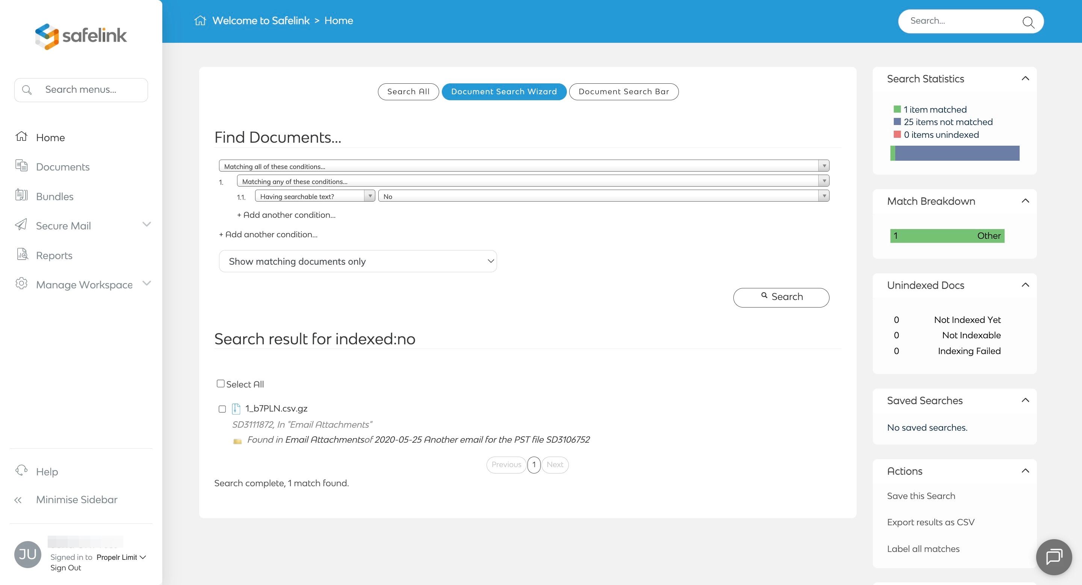Click the home icon in the breadcrumb
Screen dimensions: 1082x585
point(200,21)
